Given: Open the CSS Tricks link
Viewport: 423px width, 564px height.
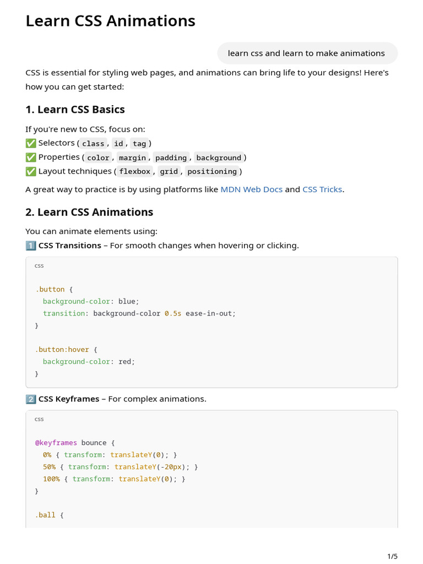Looking at the screenshot, I should (322, 189).
